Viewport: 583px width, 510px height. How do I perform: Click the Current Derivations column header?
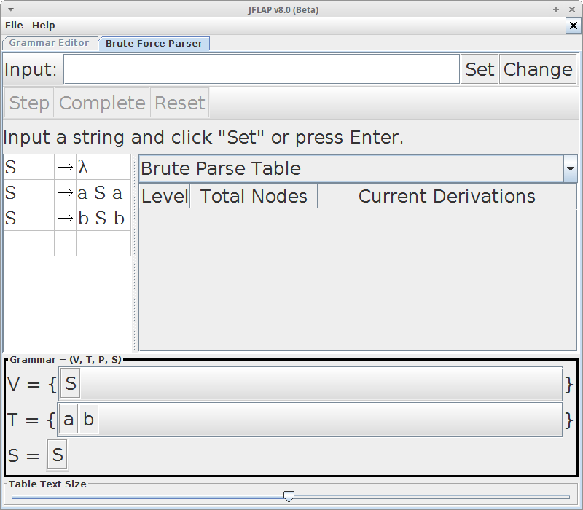click(x=447, y=196)
